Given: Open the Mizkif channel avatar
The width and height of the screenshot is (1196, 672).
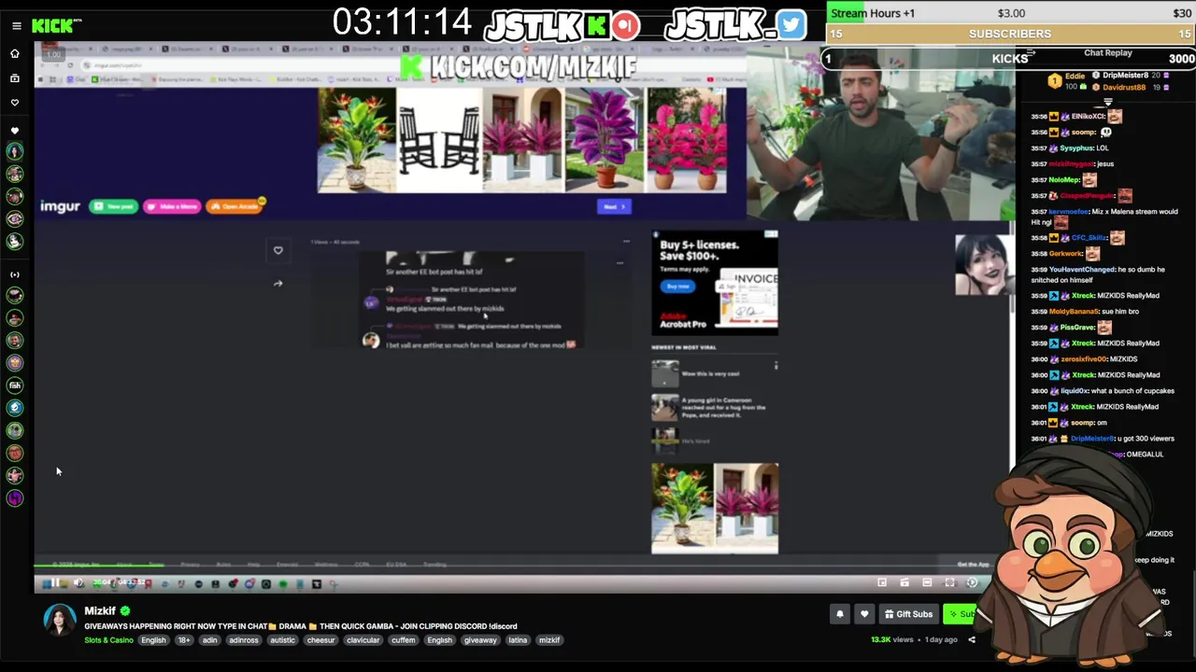Looking at the screenshot, I should [x=60, y=620].
